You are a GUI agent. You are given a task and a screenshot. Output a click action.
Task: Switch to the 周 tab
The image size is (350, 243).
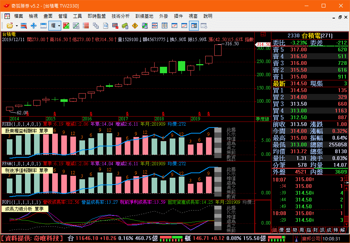tap(302, 230)
